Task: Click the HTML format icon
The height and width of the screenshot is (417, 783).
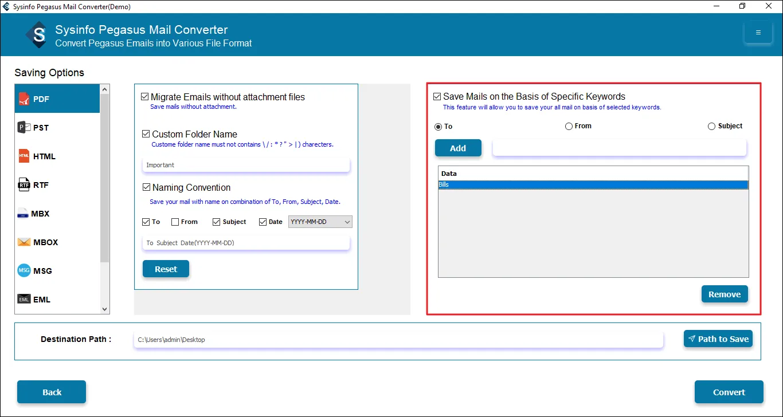Action: [24, 156]
